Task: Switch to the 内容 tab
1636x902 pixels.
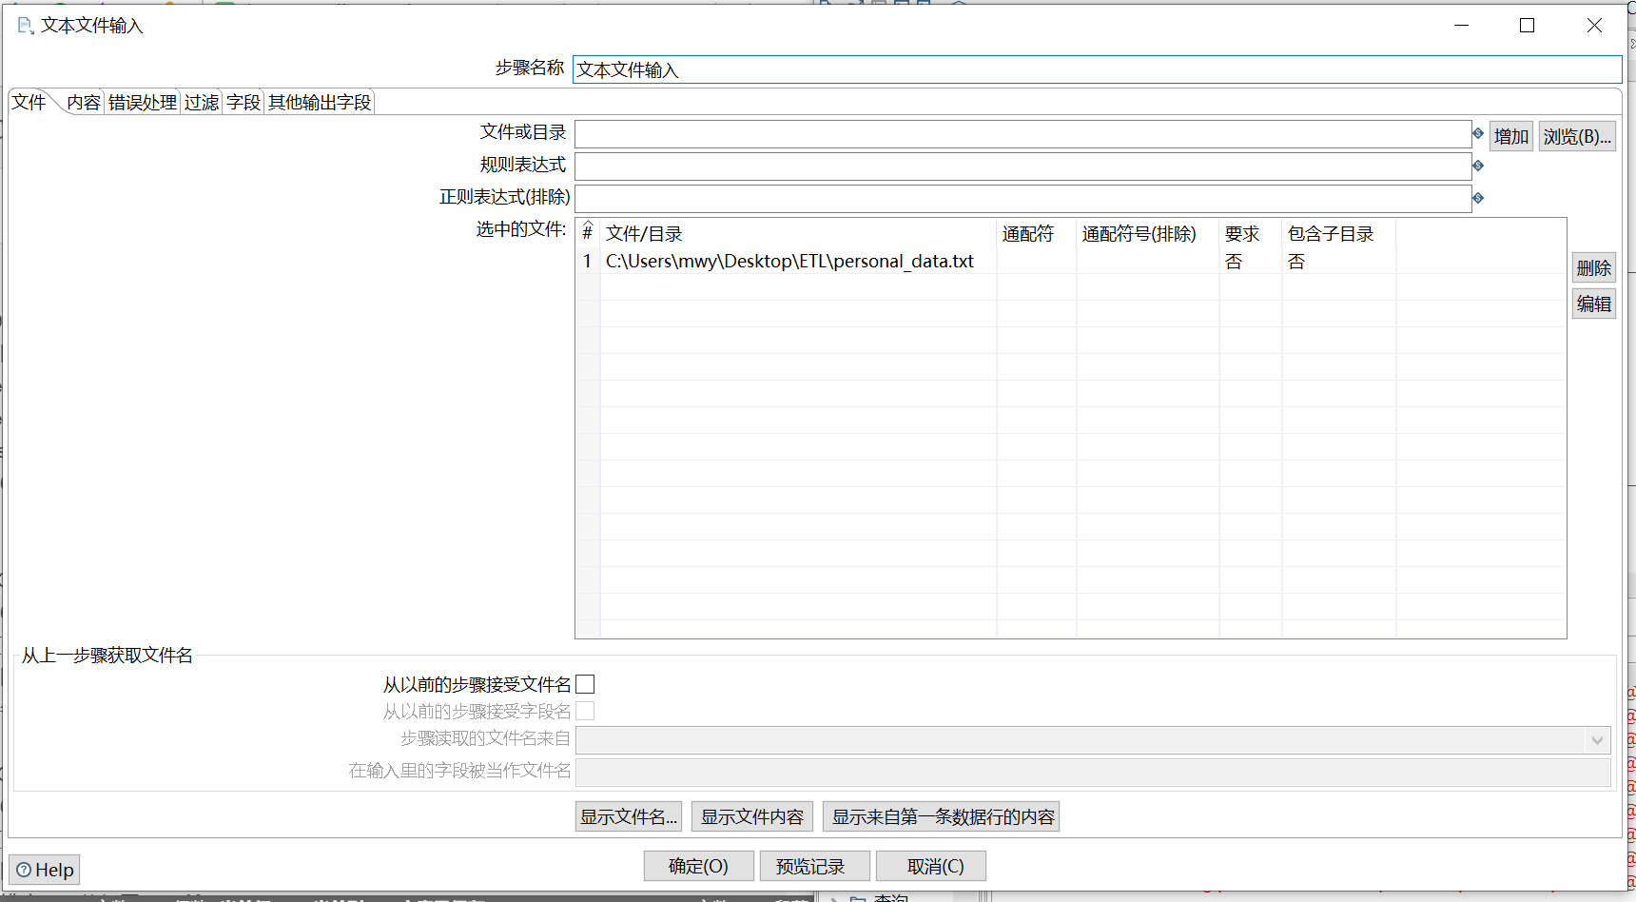Action: [83, 102]
